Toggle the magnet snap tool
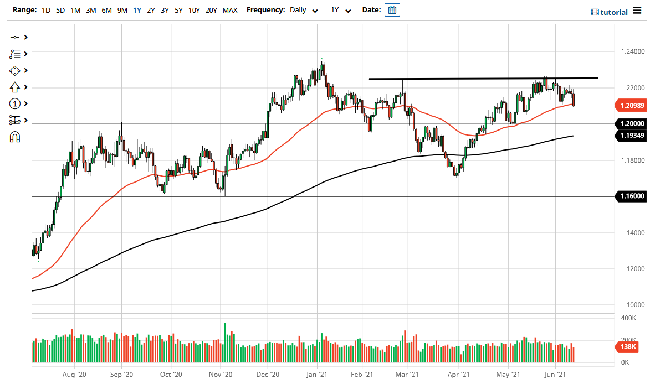Screen dimensions: 650x384 14,137
